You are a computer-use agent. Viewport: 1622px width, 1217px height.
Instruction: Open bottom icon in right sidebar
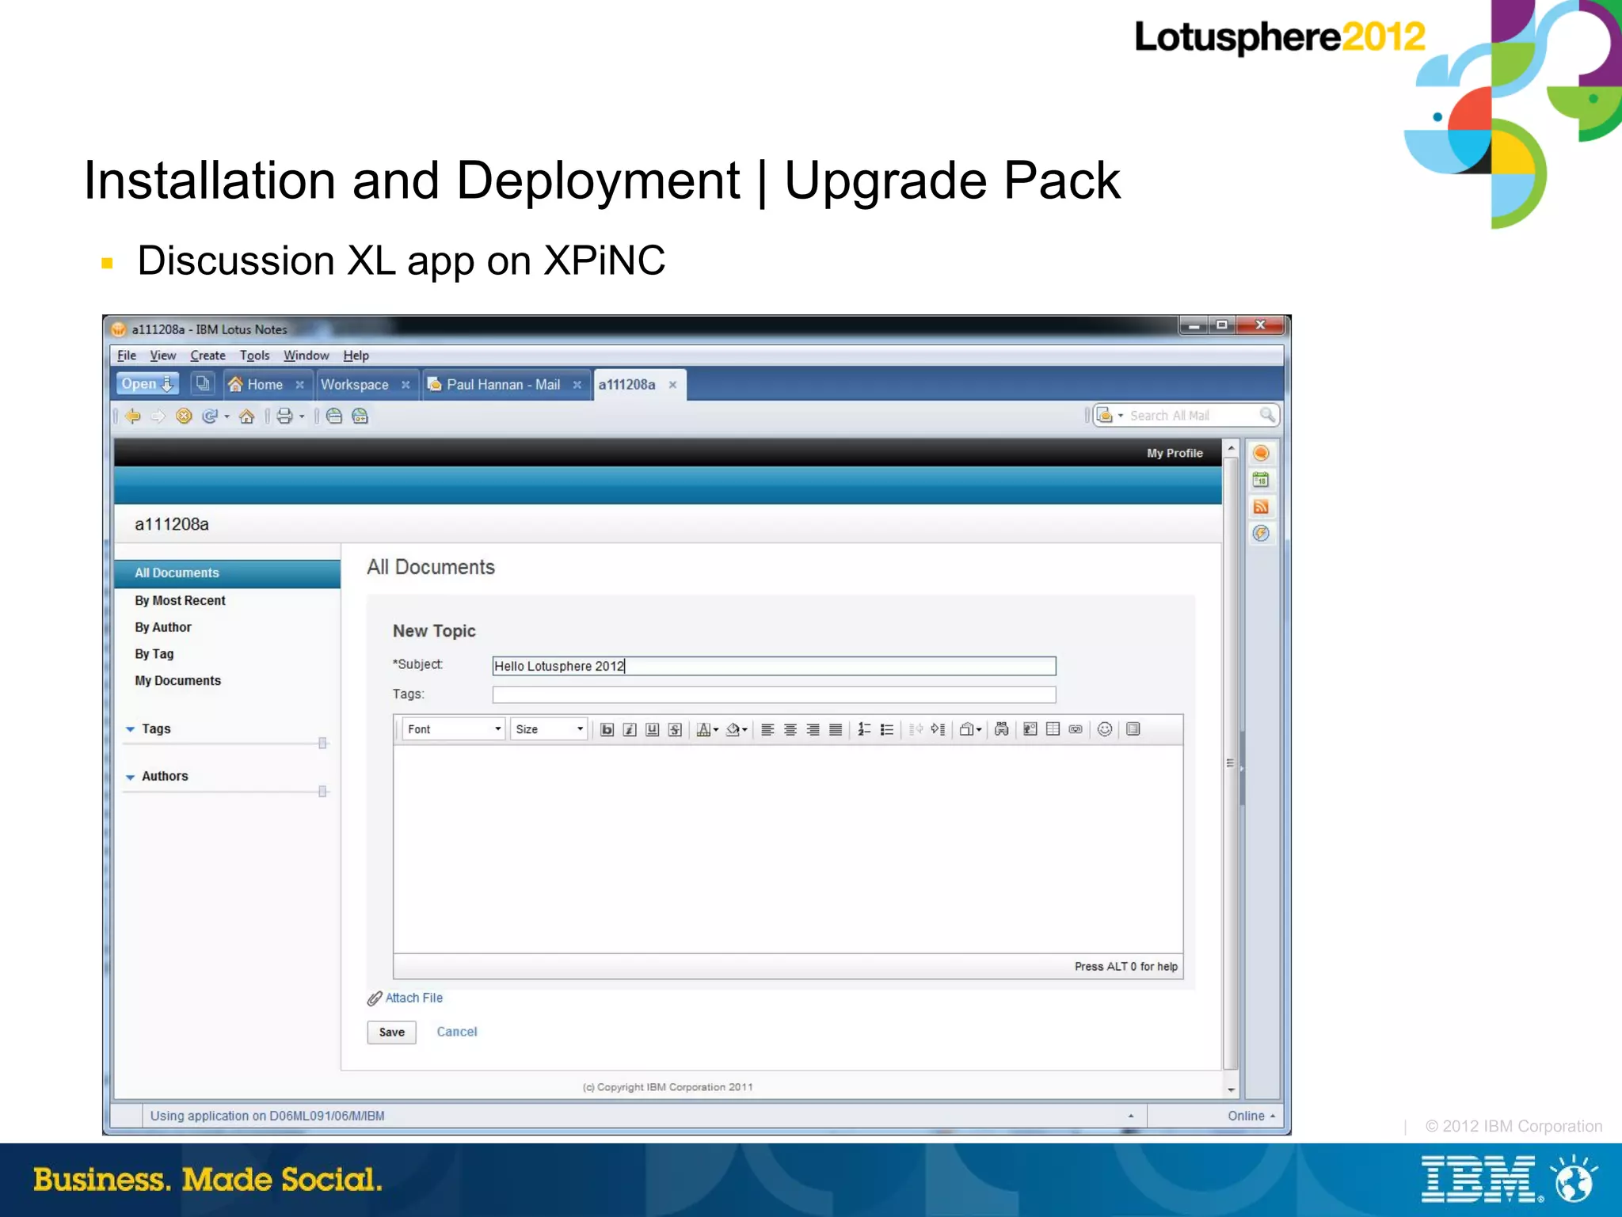(x=1262, y=534)
